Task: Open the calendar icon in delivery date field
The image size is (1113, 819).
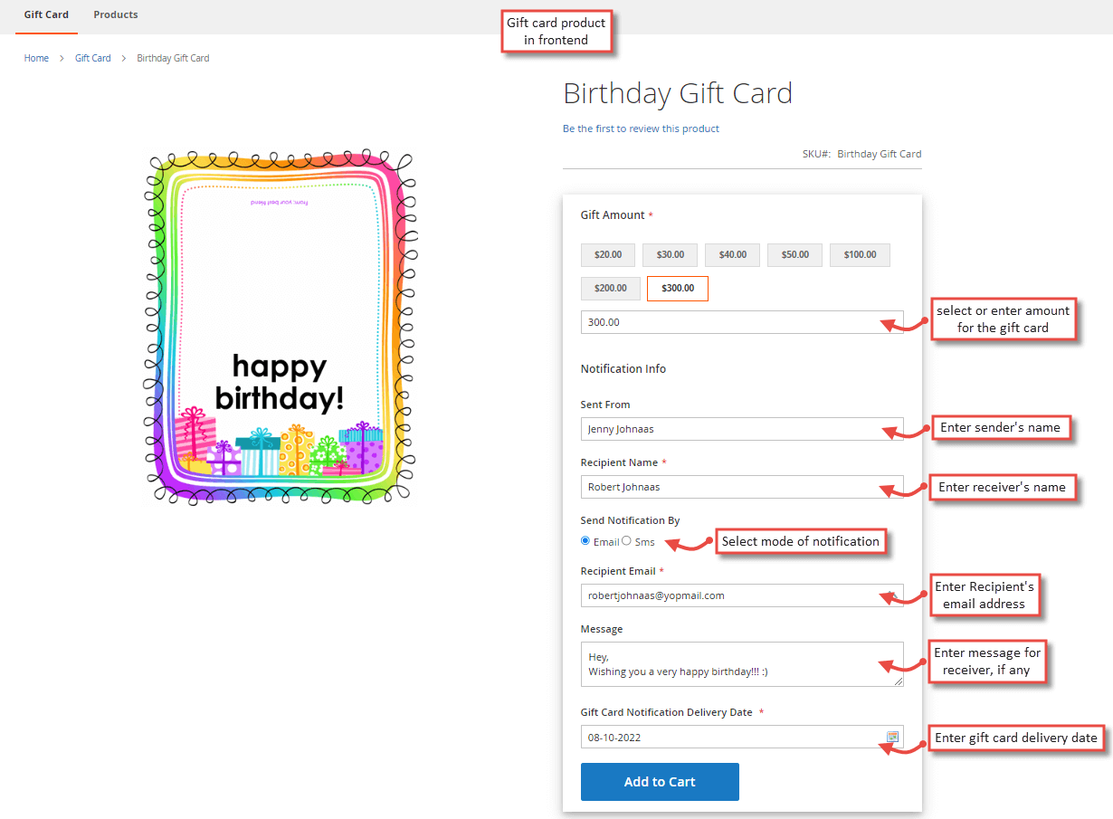Action: click(892, 737)
